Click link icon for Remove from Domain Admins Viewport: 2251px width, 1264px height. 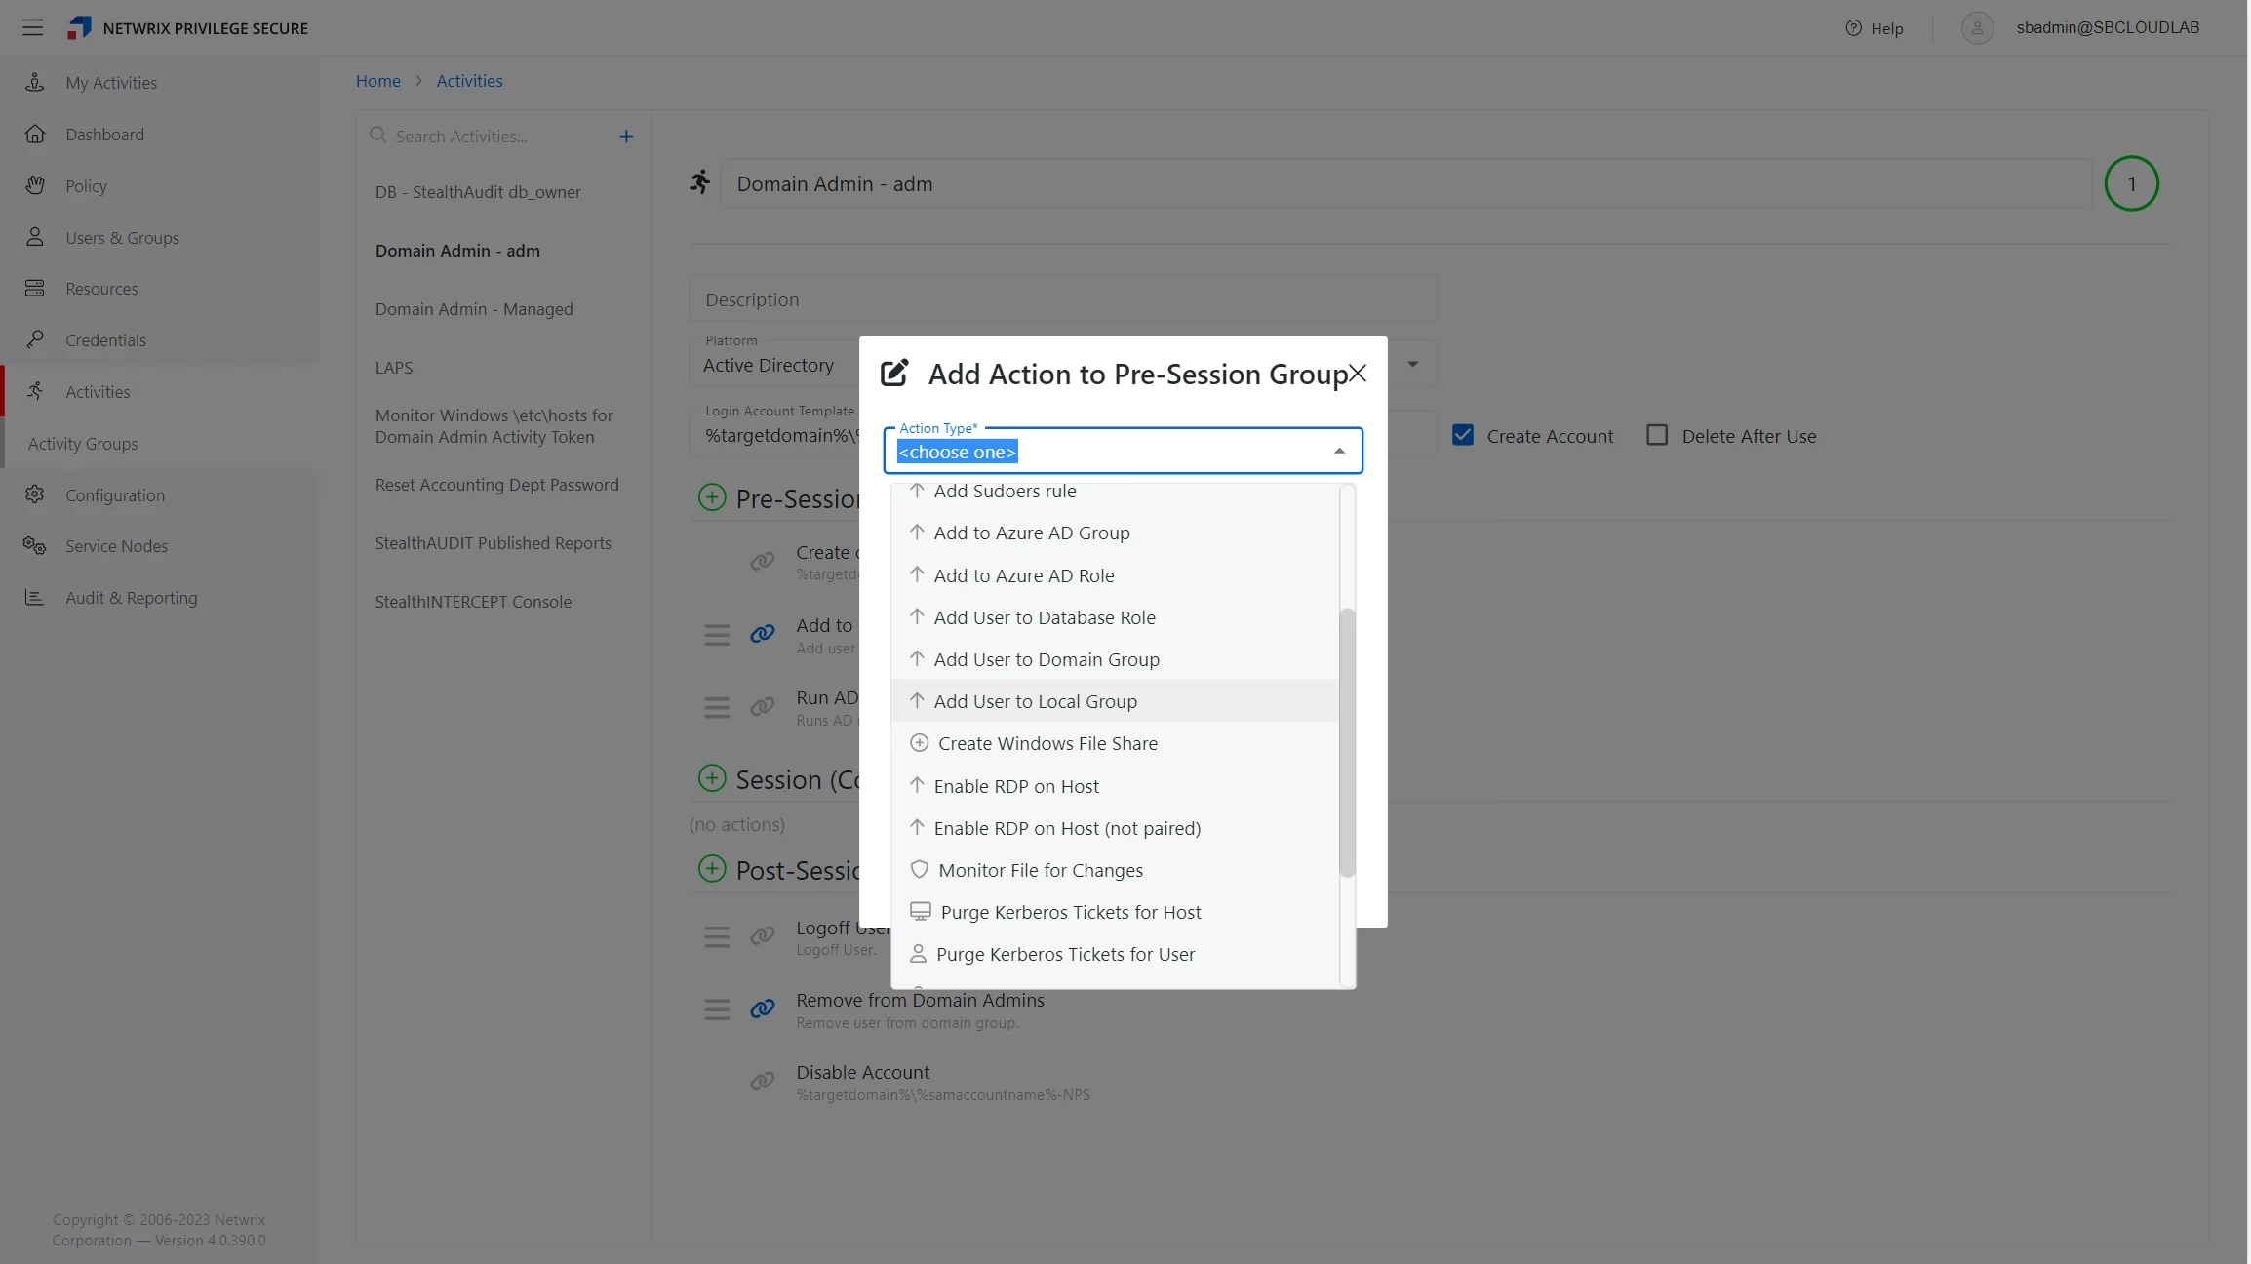pyautogui.click(x=763, y=1008)
